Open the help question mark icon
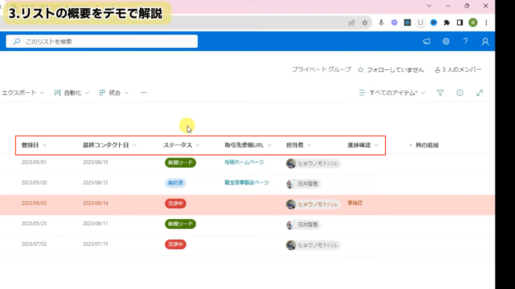Viewport: 515px width, 289px height. coord(466,42)
